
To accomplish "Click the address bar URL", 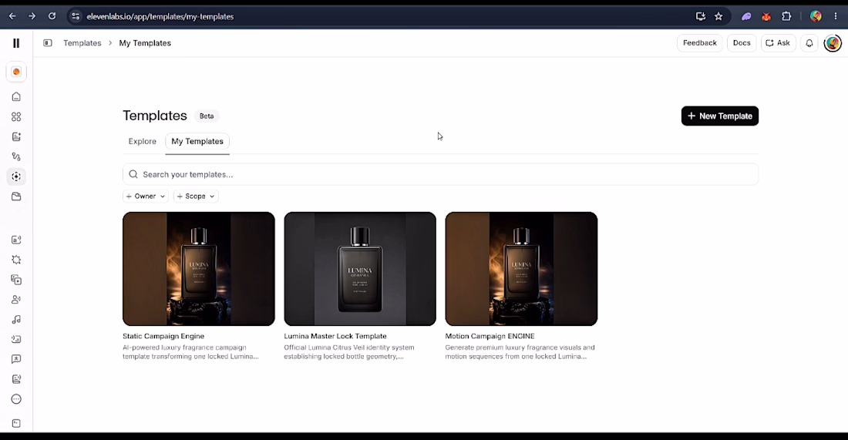I will click(x=160, y=17).
